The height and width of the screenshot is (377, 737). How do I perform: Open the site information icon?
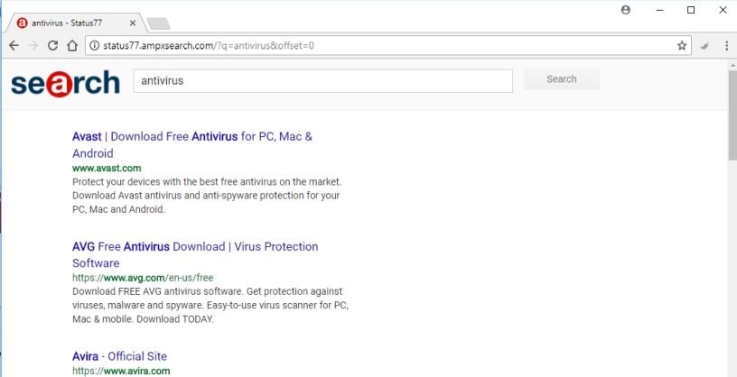pos(93,45)
